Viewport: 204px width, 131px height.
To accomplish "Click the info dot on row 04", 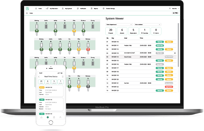I will 175,53.
